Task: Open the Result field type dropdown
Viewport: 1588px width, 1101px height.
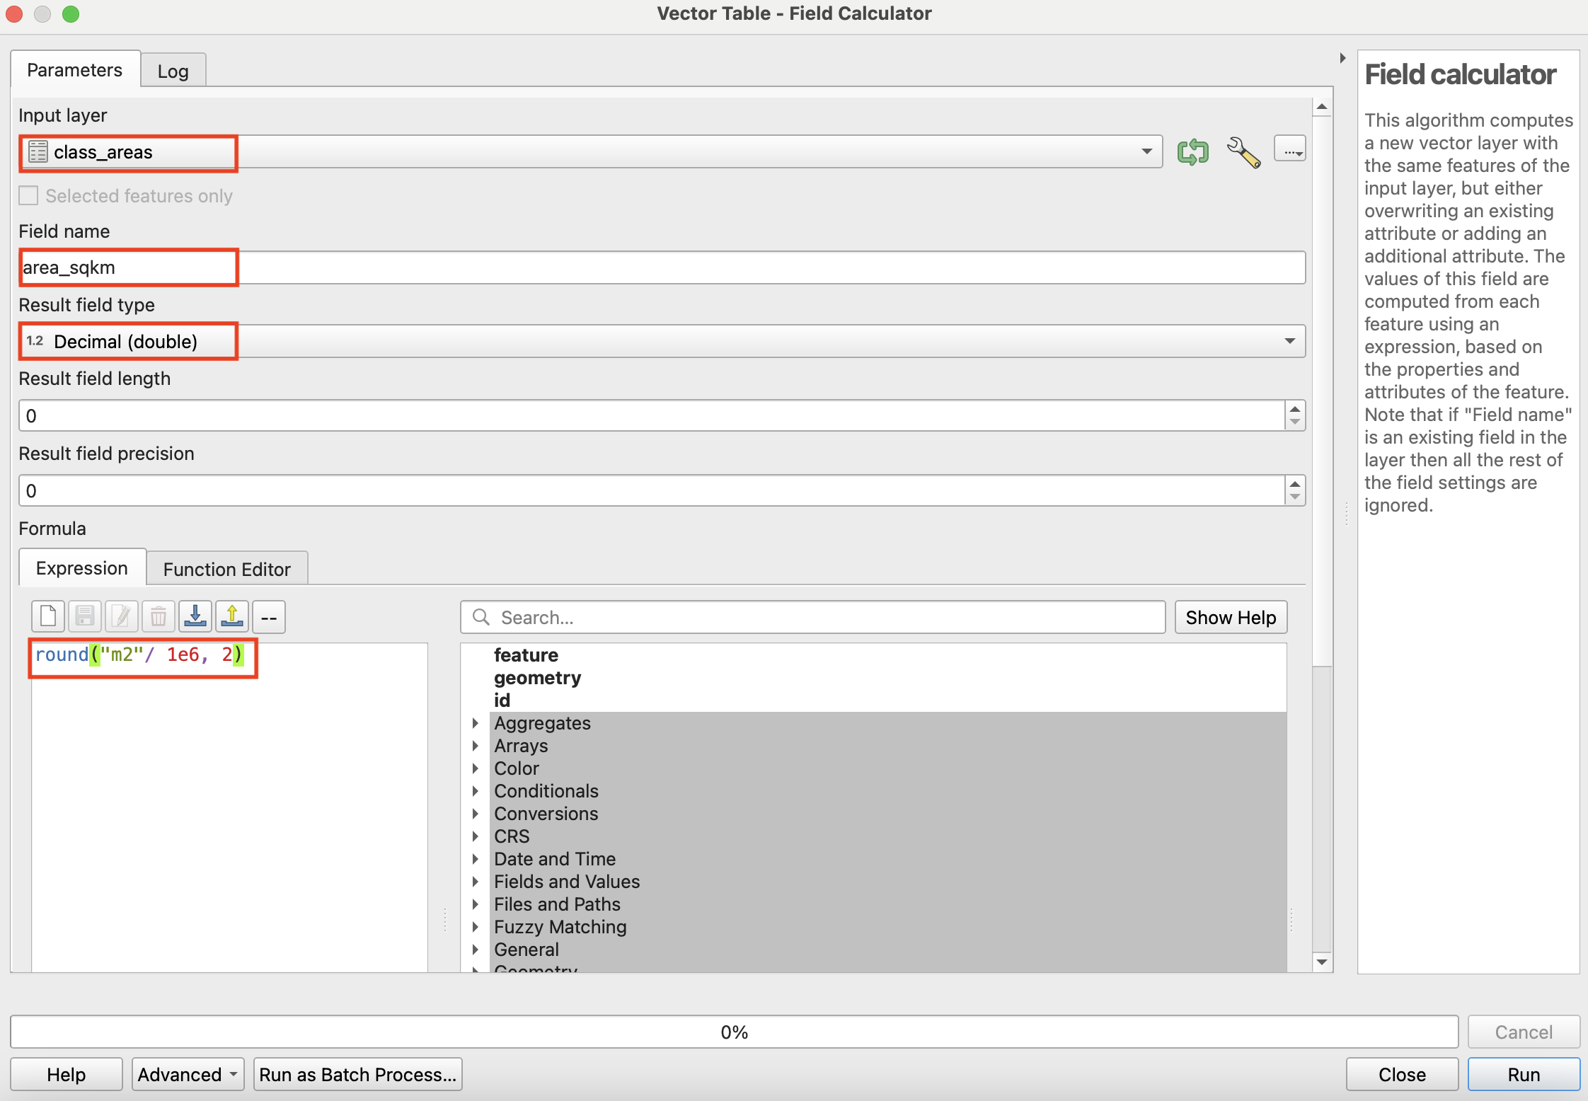Action: [1289, 342]
